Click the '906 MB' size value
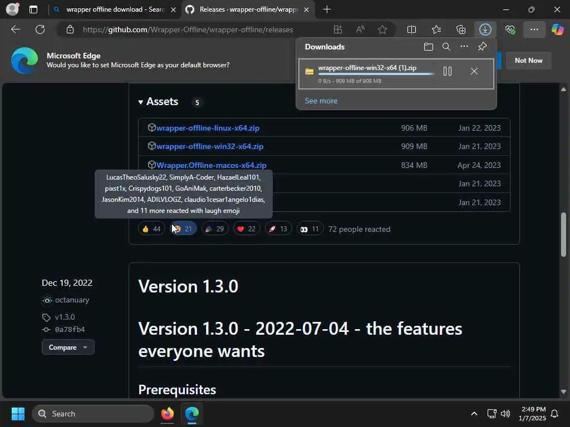 (x=414, y=128)
